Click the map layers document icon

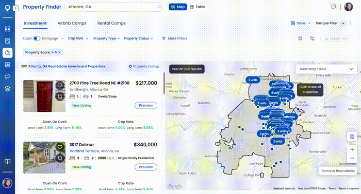(x=352, y=137)
